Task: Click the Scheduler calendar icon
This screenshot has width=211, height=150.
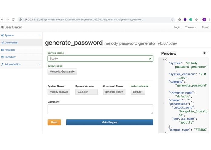Action: coord(2,57)
